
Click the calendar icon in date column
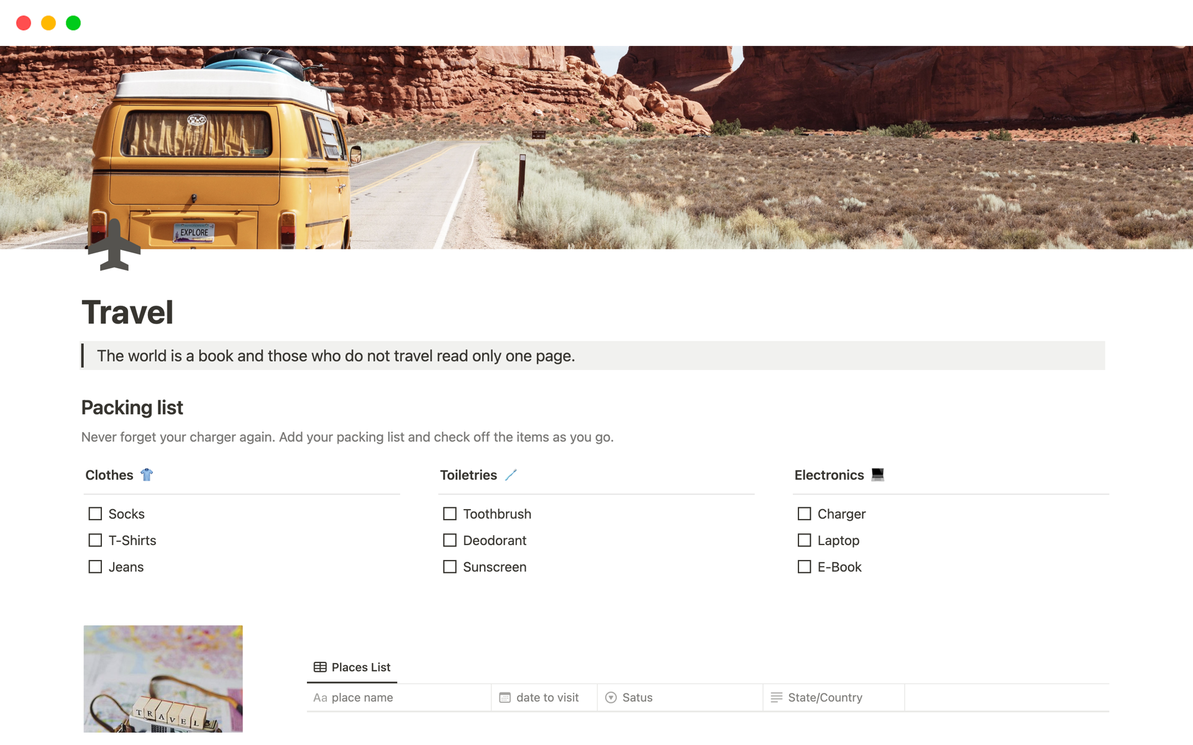(505, 698)
